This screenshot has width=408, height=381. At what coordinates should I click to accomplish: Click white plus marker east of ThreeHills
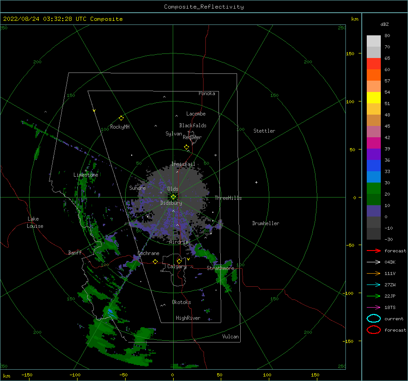click(256, 182)
